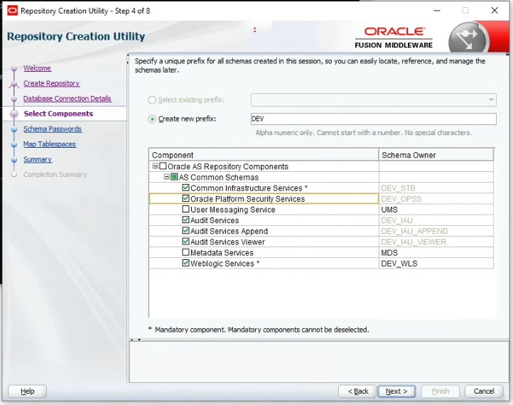Select the DEV_STB schema owner cell
This screenshot has width=513, height=405.
coord(436,188)
